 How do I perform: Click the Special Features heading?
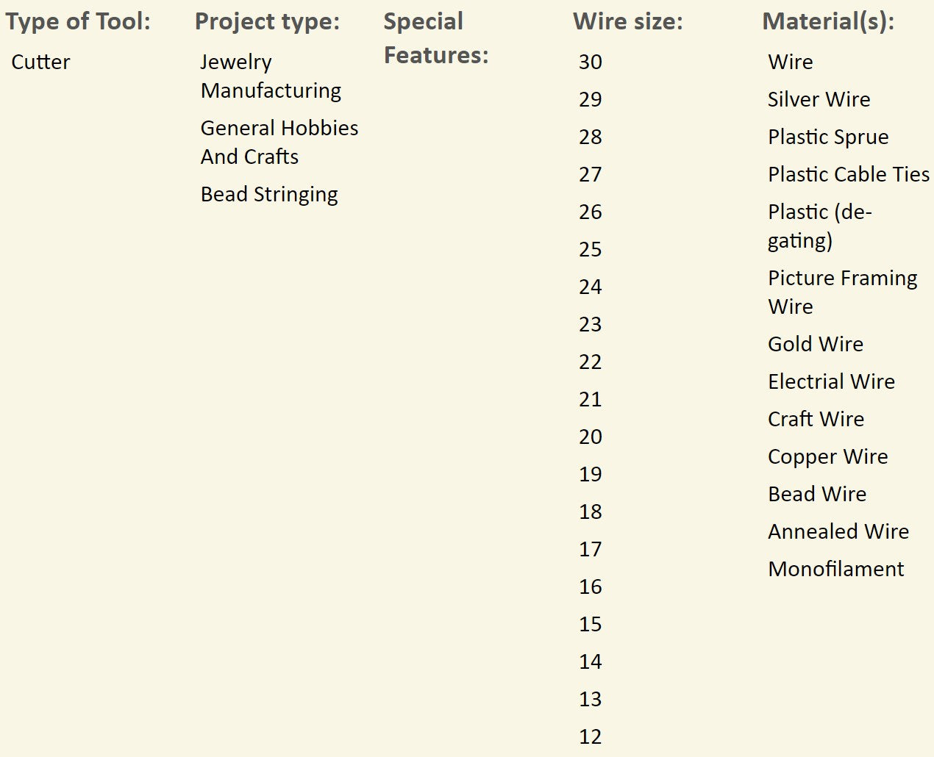[x=436, y=38]
